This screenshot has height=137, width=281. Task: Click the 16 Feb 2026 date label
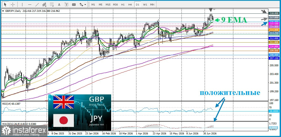coord(110,134)
